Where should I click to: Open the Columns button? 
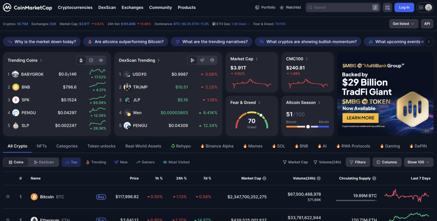[x=387, y=162]
